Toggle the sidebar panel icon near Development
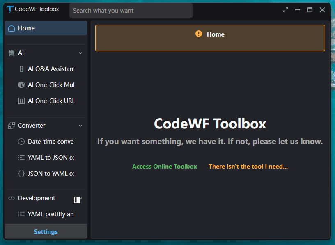This screenshot has width=335, height=245. coord(77,200)
